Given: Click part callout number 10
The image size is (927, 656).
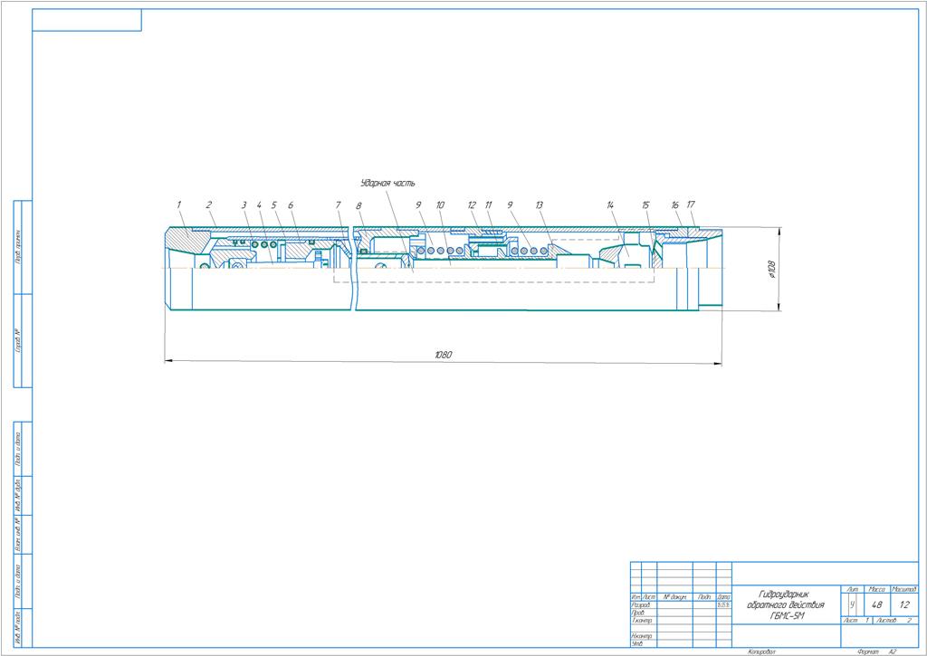Looking at the screenshot, I should click(440, 204).
